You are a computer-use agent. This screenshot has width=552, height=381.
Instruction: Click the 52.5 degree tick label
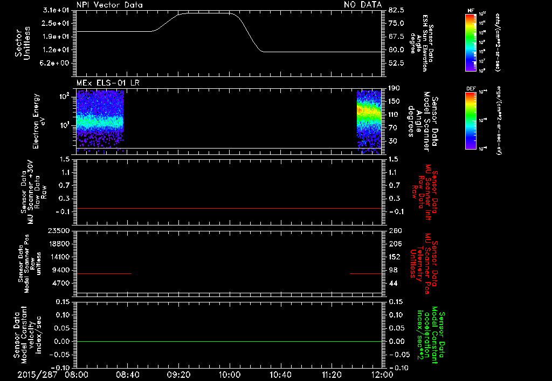(x=396, y=63)
